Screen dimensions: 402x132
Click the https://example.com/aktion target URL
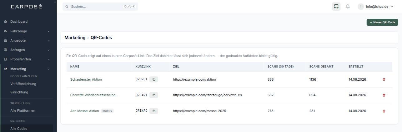click(x=194, y=79)
